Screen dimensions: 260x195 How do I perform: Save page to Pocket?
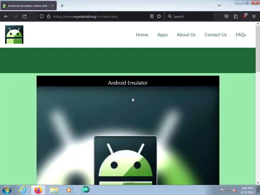(226, 16)
